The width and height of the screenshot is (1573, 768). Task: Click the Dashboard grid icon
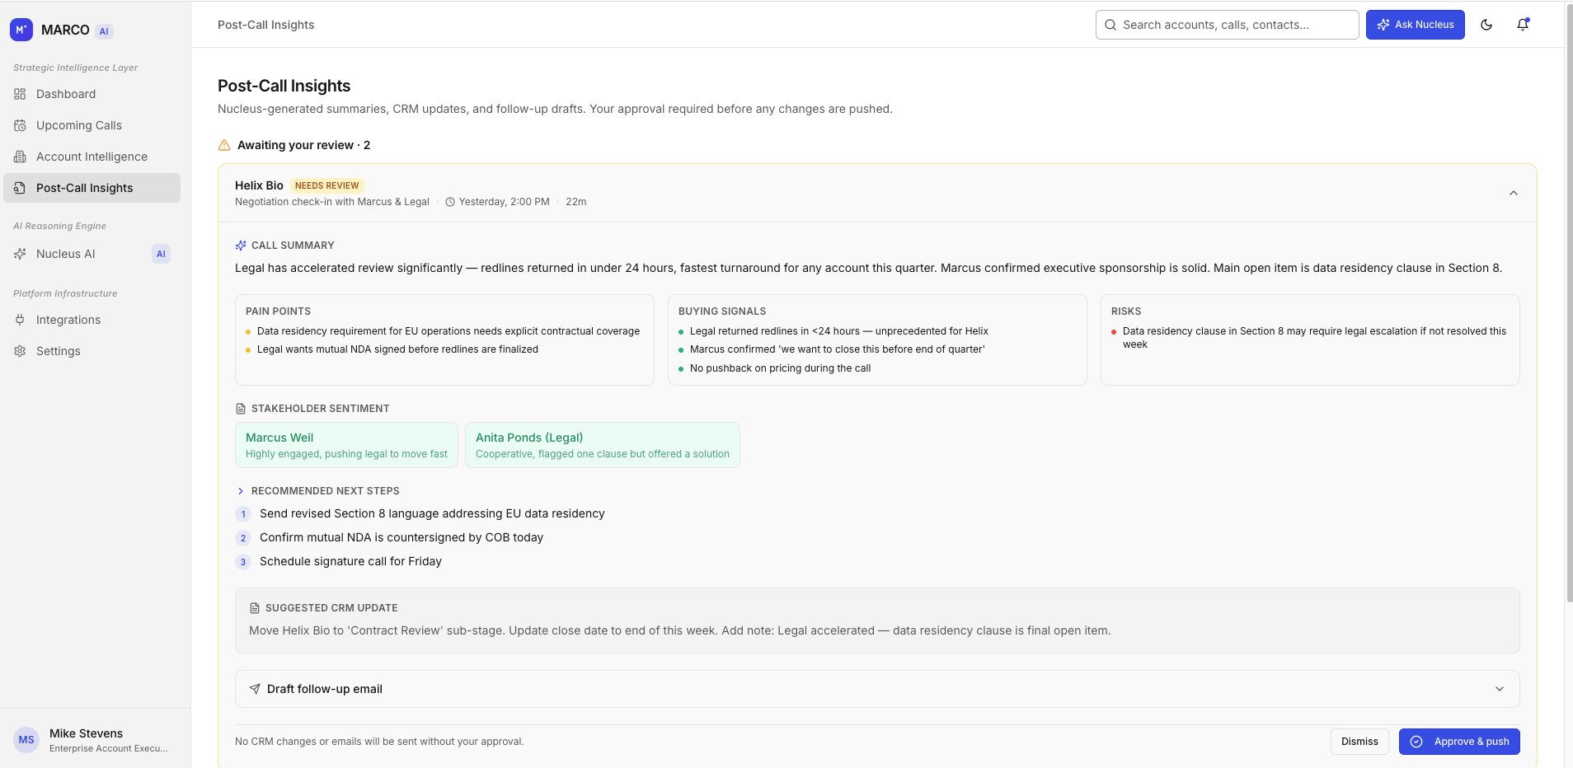(20, 94)
